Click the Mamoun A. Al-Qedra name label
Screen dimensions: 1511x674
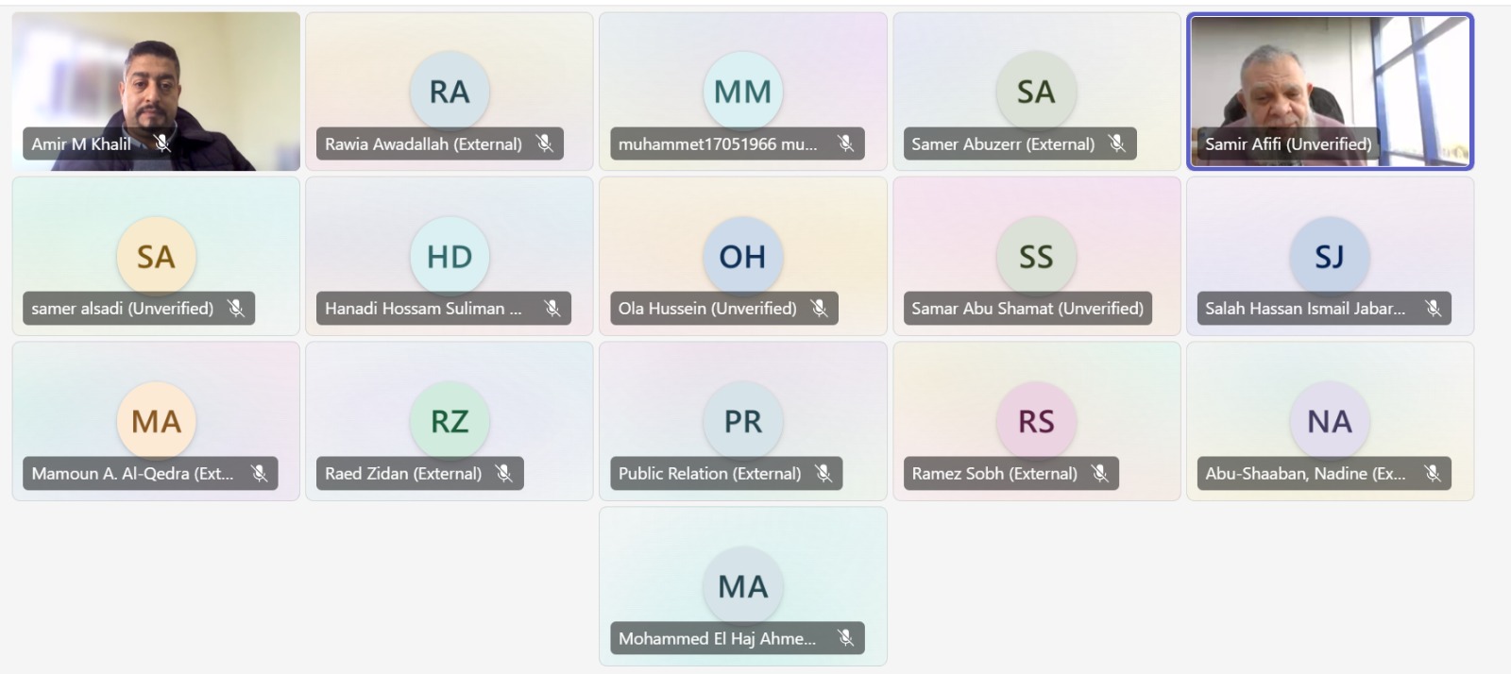click(x=132, y=473)
